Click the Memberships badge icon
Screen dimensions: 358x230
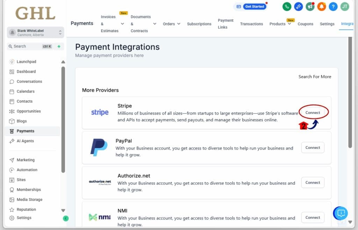point(12,190)
